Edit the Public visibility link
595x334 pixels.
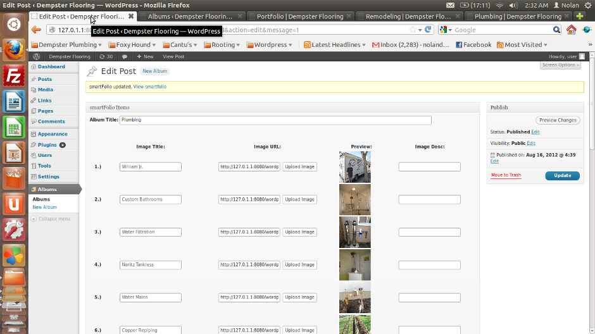click(531, 144)
